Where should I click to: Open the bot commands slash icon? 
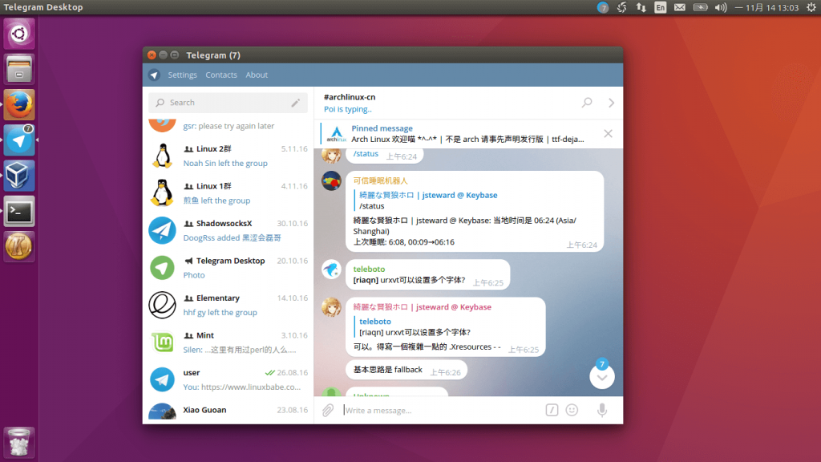click(552, 410)
